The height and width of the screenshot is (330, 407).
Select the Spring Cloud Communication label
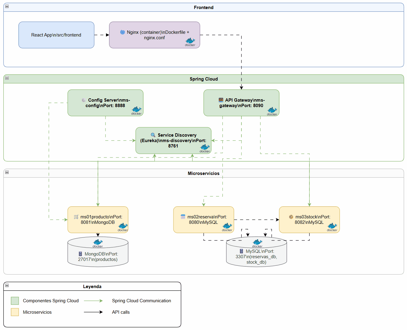pos(141,301)
